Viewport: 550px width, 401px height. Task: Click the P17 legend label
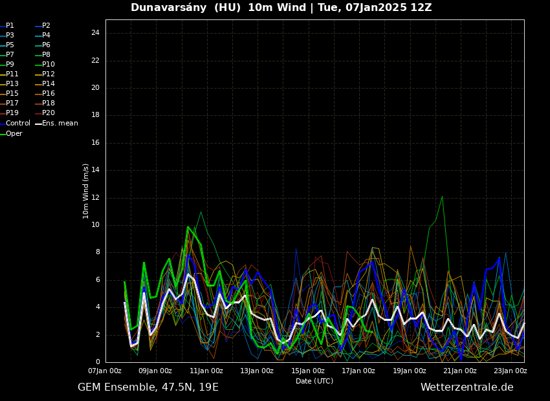(x=12, y=103)
